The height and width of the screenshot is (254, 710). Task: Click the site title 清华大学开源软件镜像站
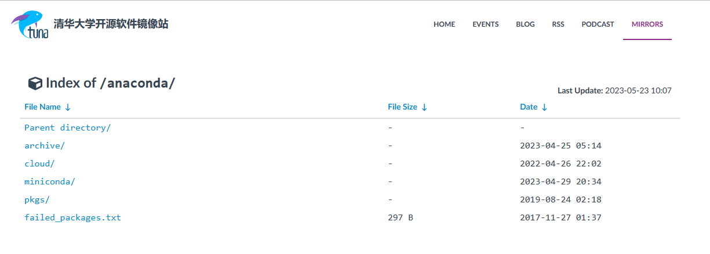pyautogui.click(x=111, y=24)
